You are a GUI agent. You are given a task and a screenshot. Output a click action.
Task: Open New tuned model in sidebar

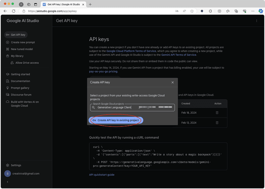[x=20, y=49]
